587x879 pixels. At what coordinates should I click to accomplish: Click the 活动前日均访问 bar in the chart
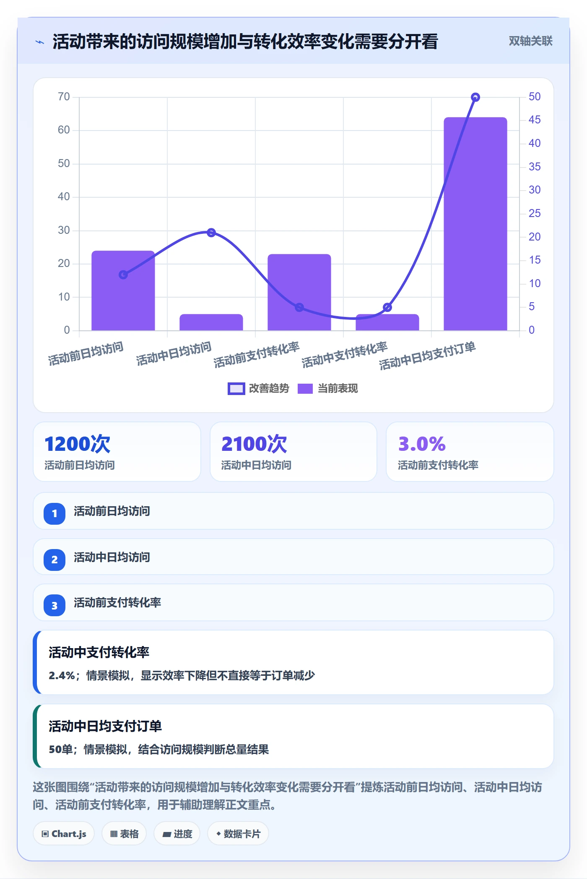pyautogui.click(x=123, y=290)
